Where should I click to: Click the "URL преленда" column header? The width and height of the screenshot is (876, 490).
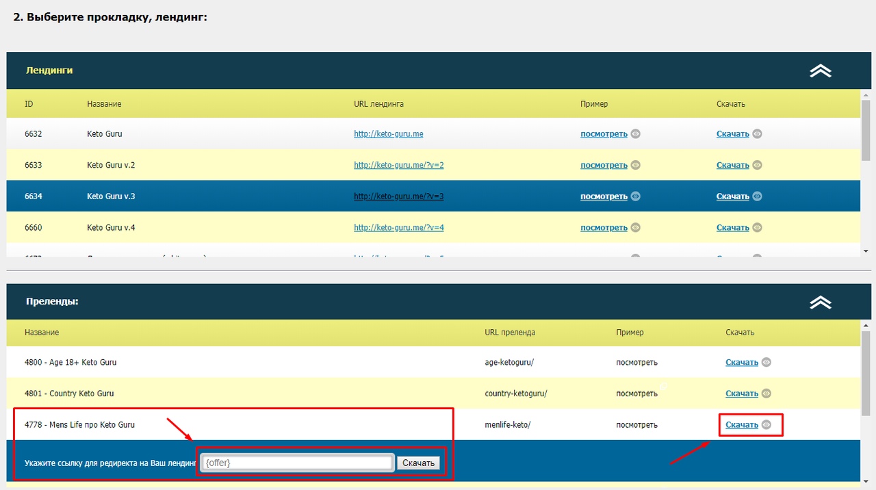[x=510, y=333]
